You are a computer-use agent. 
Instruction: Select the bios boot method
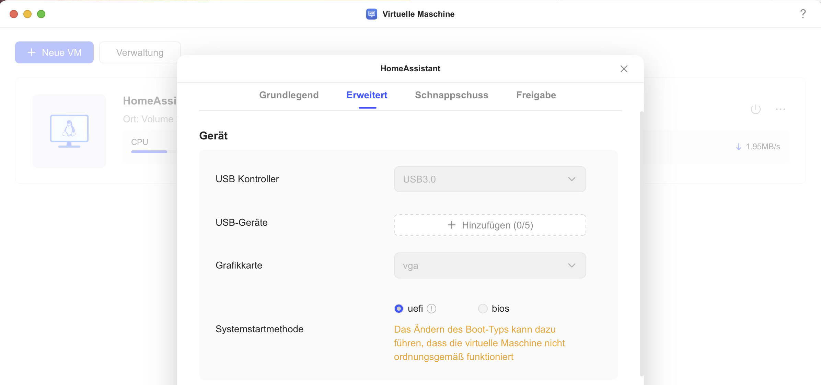point(483,309)
